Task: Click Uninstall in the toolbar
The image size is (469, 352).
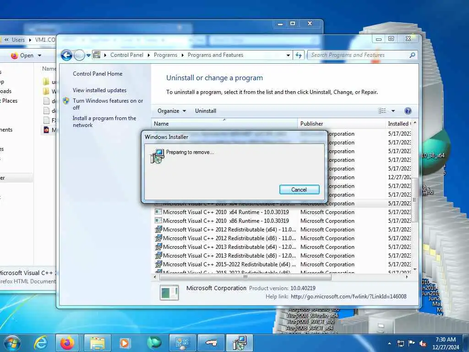Action: (x=206, y=111)
